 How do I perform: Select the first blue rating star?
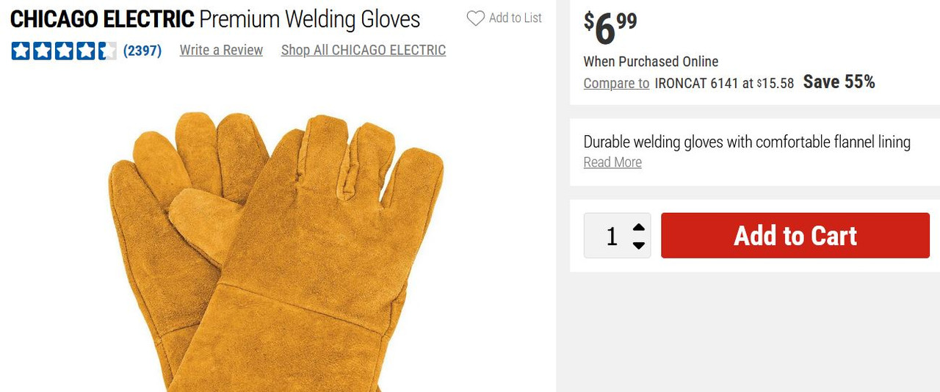[21, 51]
